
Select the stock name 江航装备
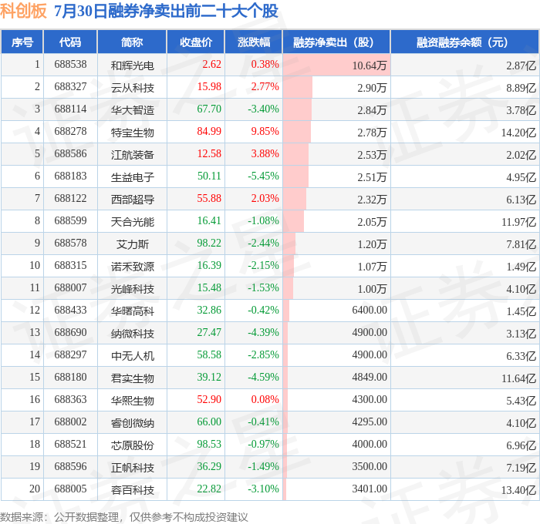tap(132, 154)
